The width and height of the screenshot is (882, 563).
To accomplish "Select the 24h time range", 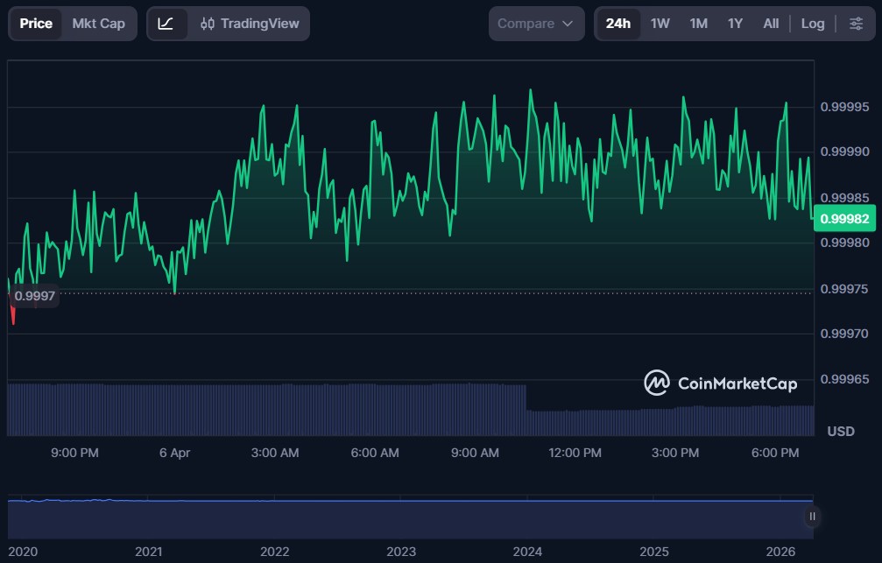I will click(617, 24).
